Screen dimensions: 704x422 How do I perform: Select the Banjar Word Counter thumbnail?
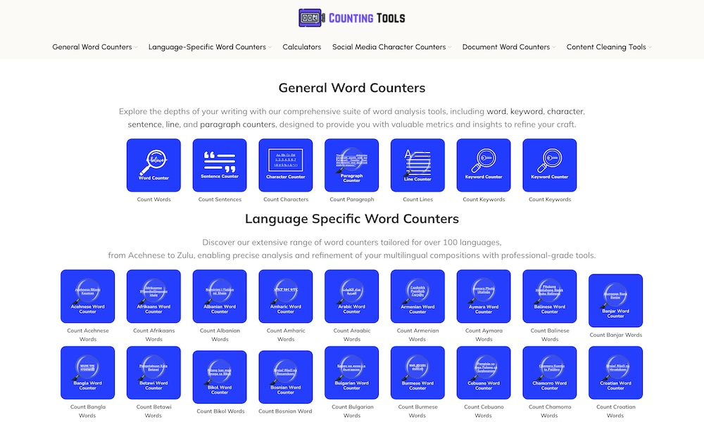[x=615, y=300]
